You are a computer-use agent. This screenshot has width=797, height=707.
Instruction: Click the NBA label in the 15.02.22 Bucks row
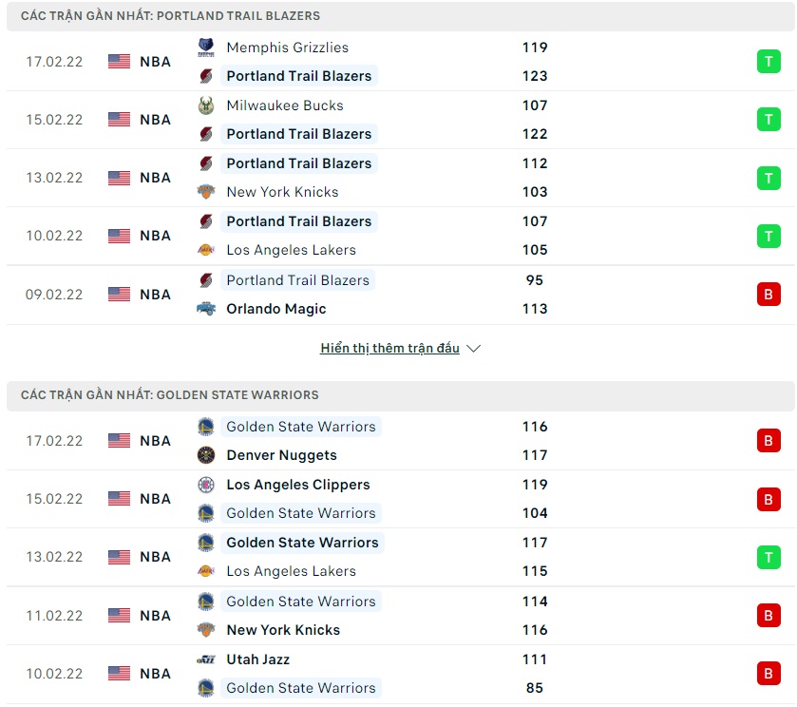pos(156,120)
